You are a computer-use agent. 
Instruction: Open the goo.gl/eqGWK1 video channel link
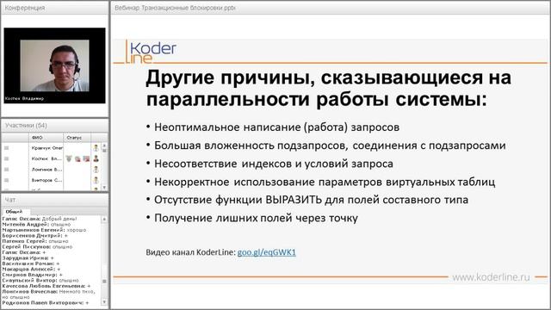pos(267,252)
